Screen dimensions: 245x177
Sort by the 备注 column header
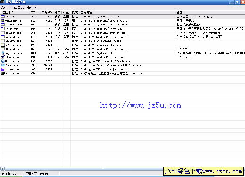210,12
